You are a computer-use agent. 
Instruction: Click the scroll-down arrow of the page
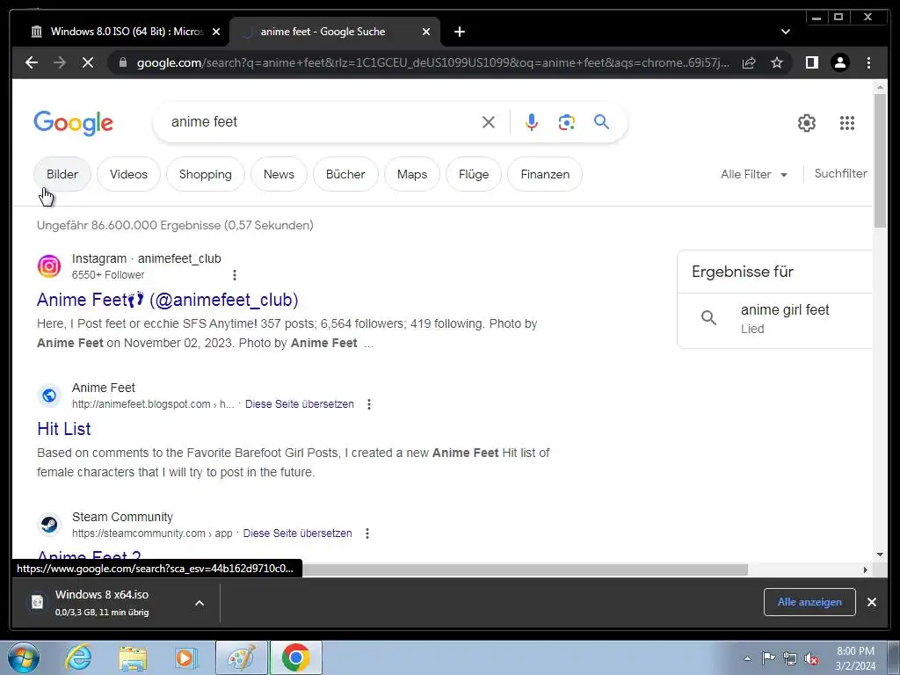click(x=880, y=555)
